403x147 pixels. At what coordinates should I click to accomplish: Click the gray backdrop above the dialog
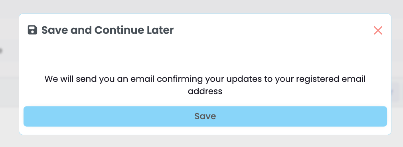tap(201, 6)
